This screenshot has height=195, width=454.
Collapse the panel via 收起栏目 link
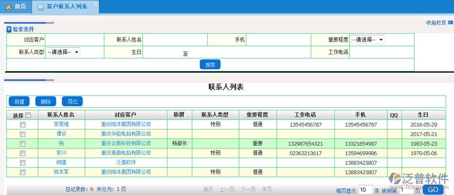tap(436, 23)
